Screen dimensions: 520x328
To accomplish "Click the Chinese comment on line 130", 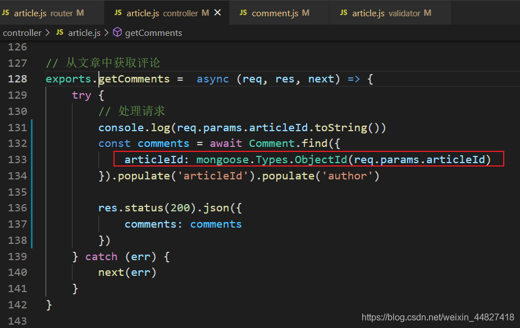I will pyautogui.click(x=131, y=111).
